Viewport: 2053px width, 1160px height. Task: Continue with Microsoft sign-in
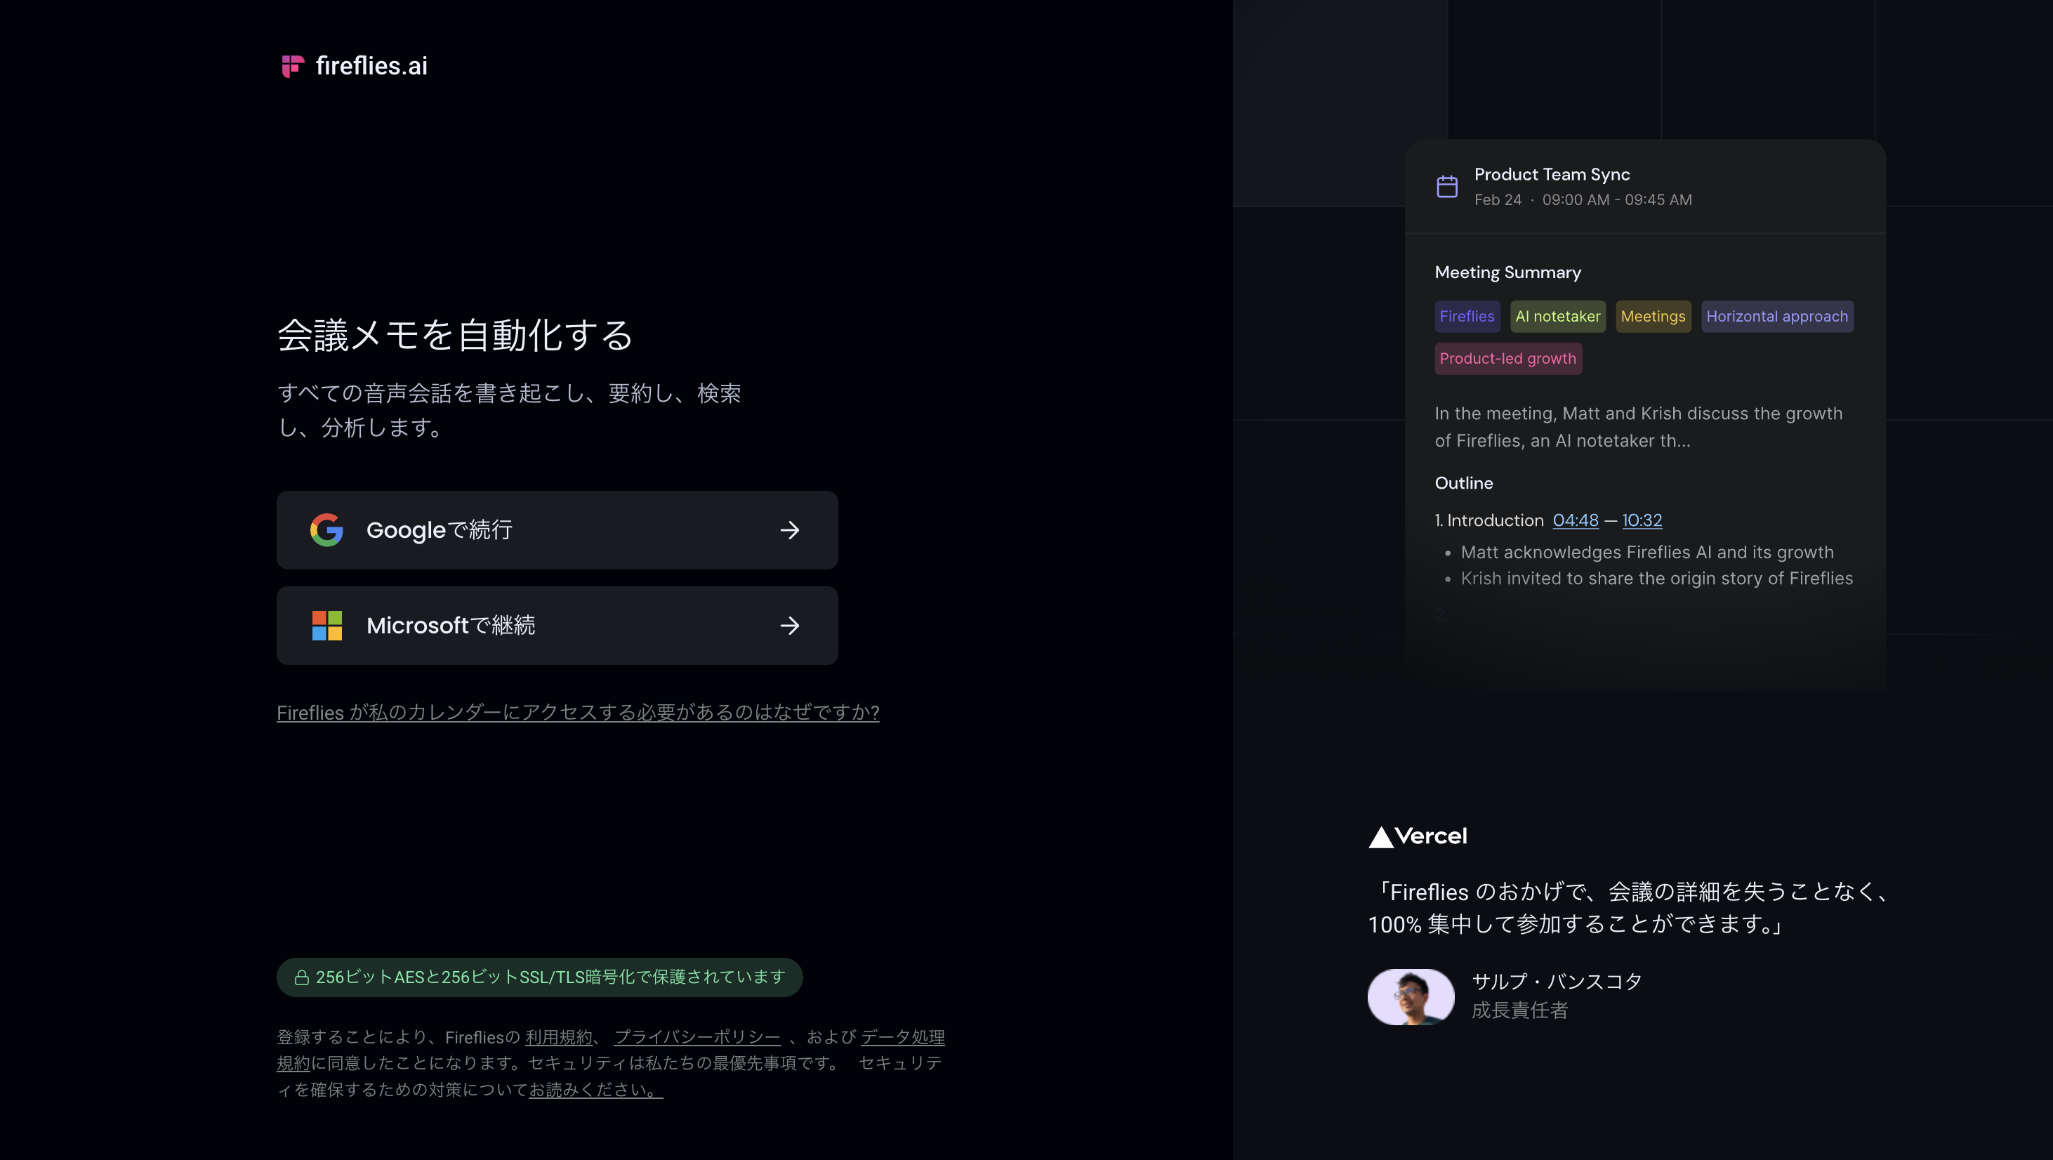coord(557,626)
